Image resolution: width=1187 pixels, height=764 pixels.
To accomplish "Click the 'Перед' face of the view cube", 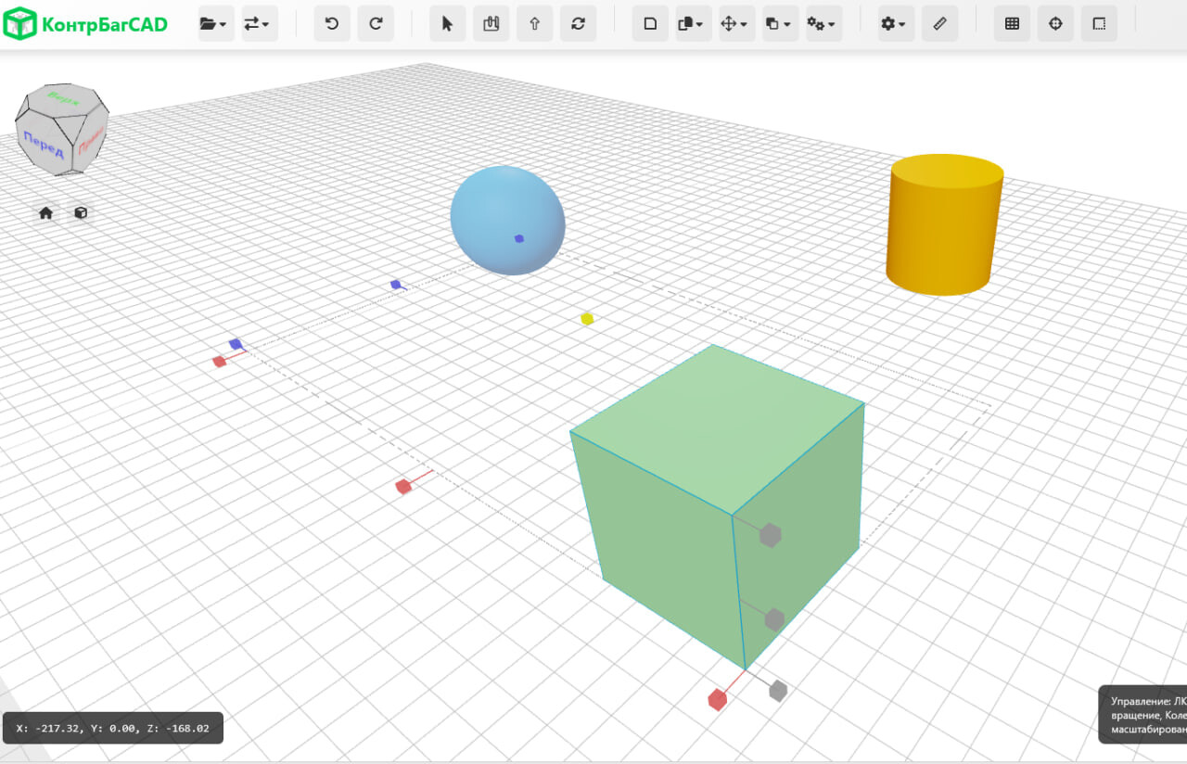I will point(44,146).
